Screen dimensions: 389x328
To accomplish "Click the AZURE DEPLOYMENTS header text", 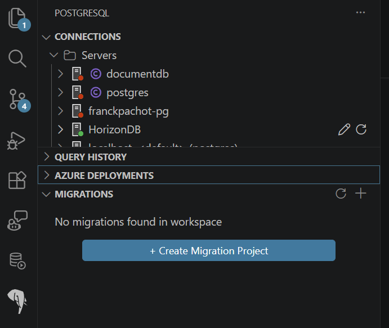I will pyautogui.click(x=104, y=176).
